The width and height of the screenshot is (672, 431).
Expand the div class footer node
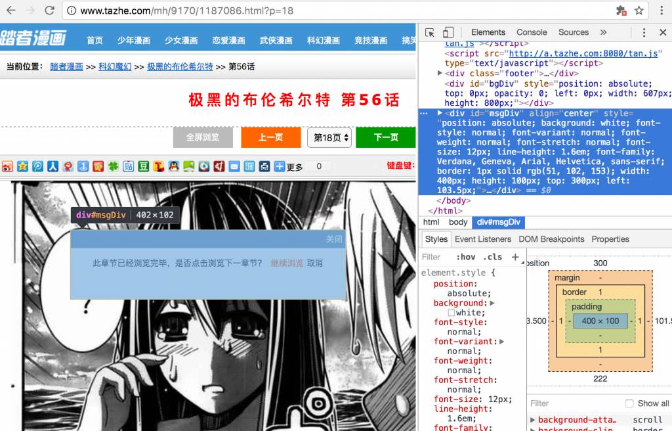[x=439, y=73]
